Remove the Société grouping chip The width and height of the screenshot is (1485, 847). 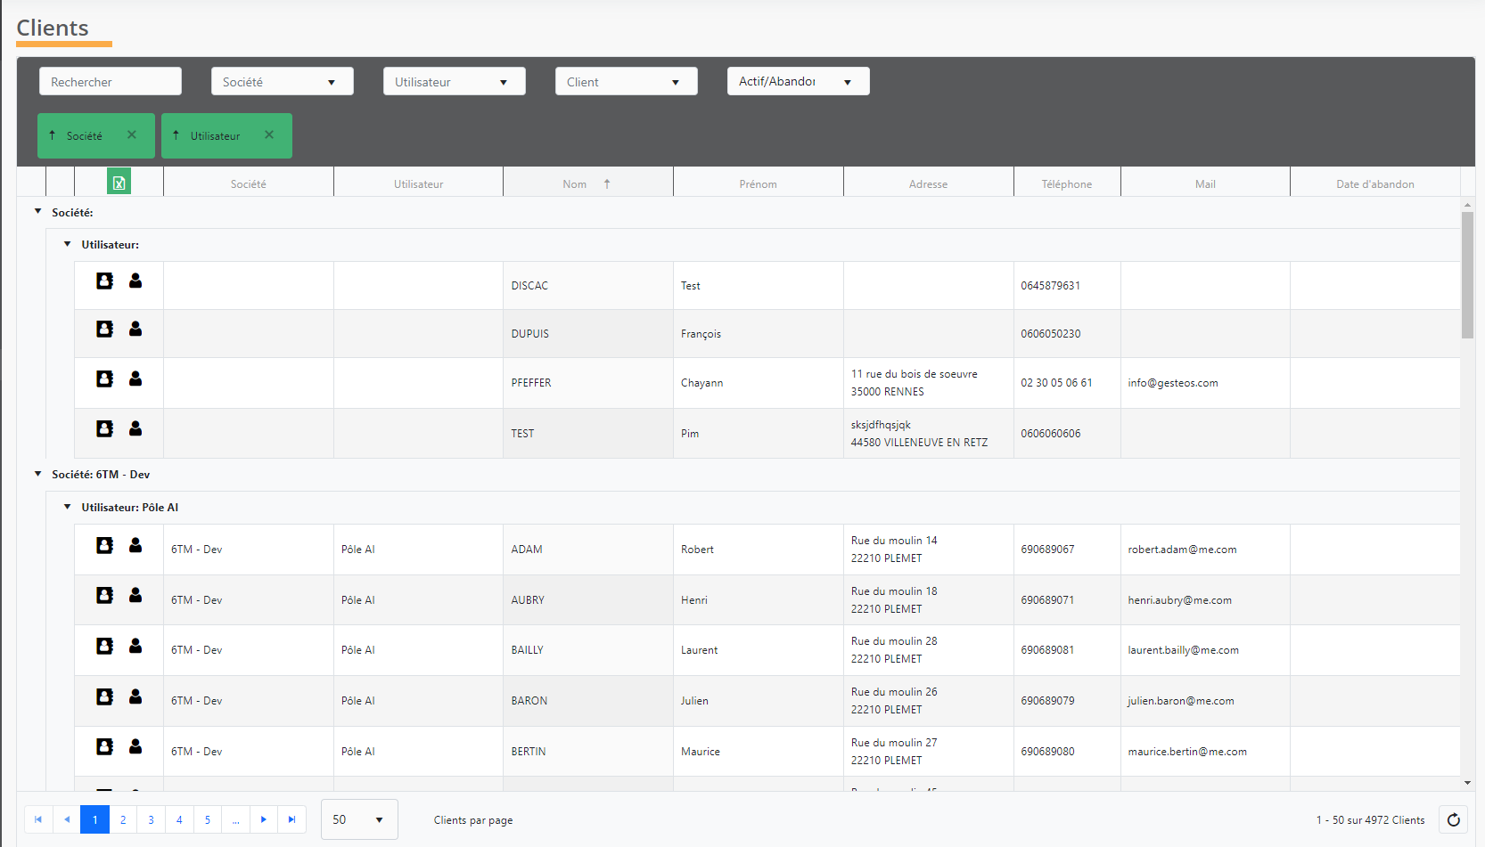point(132,135)
